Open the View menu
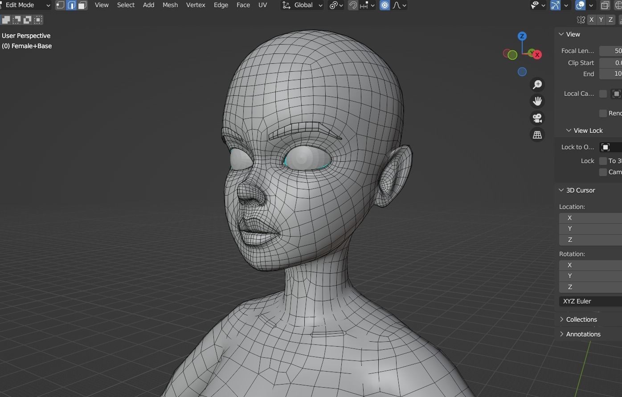 (x=102, y=5)
